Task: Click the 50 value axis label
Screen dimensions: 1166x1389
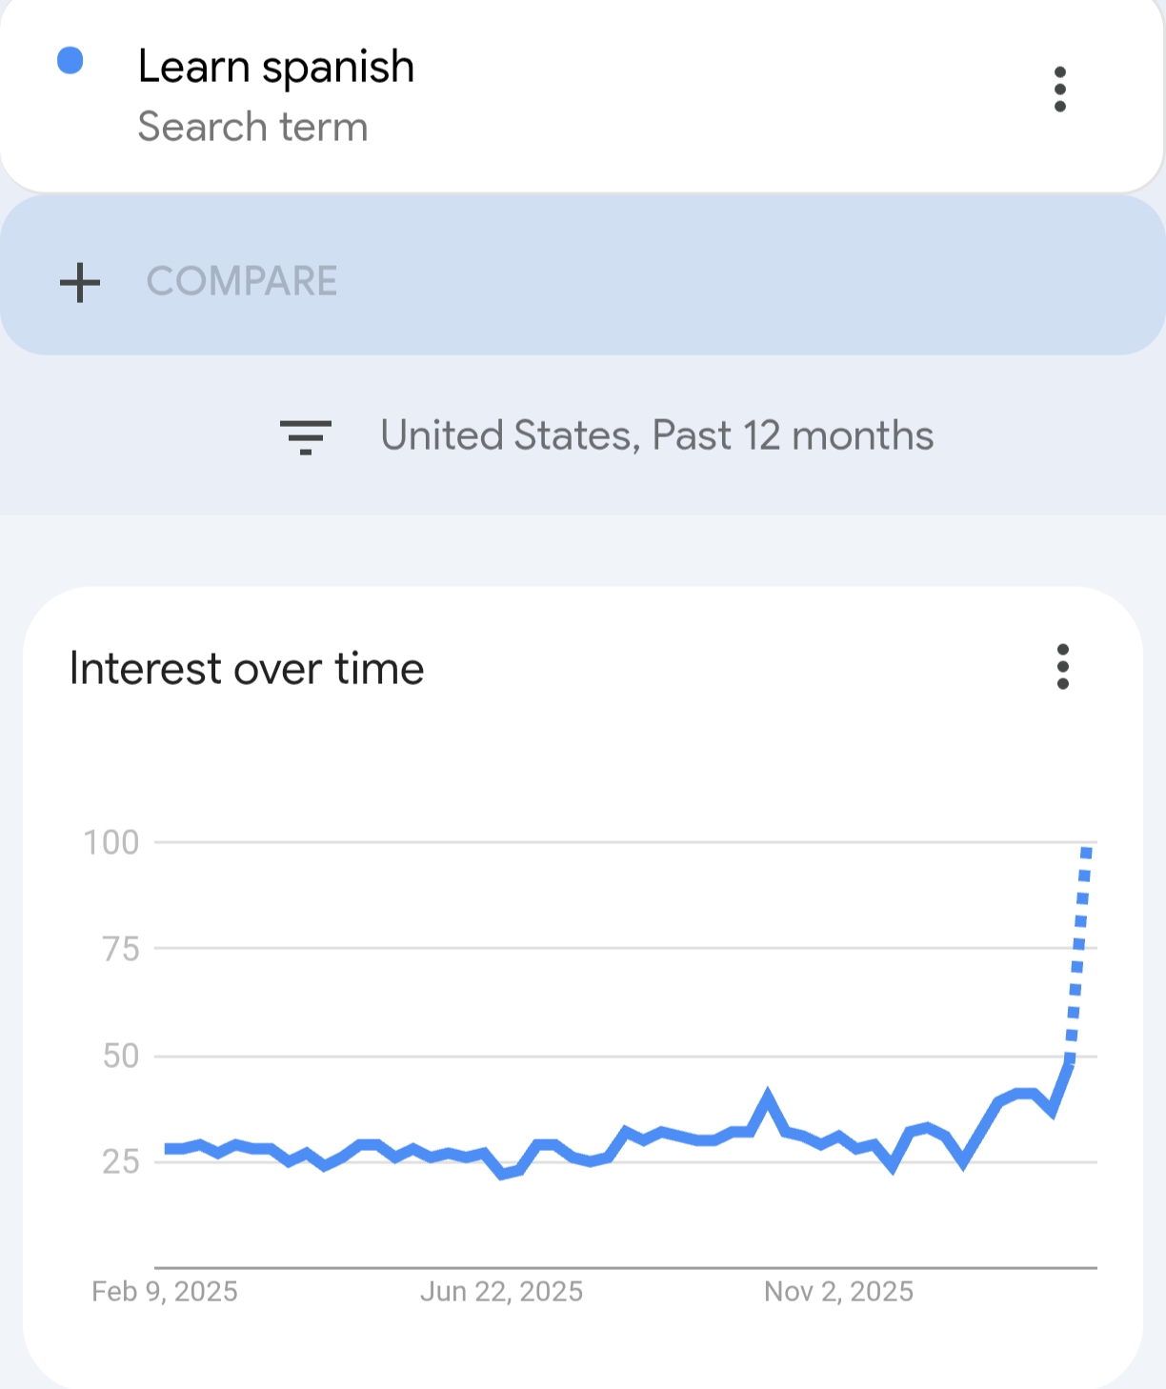Action: point(121,1056)
